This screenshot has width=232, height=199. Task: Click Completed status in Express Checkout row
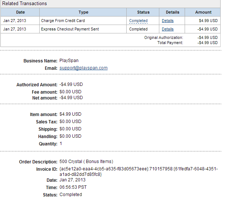[x=138, y=29]
